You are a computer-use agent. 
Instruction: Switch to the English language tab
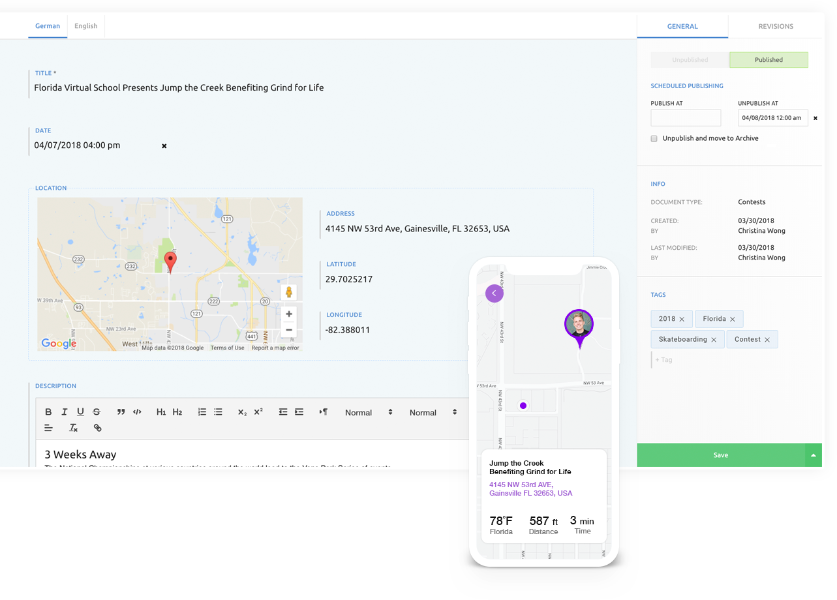click(x=86, y=26)
